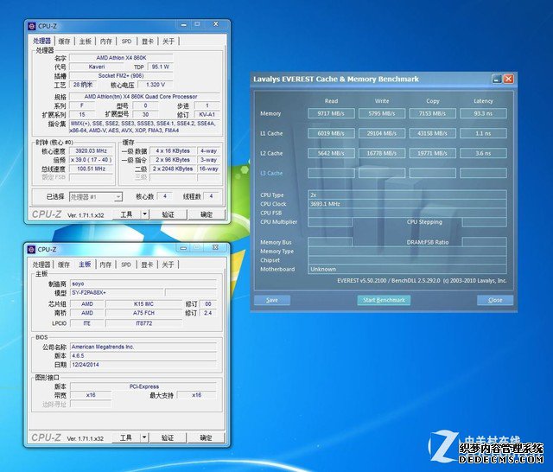Click the Close button in the EVEREST benchmark window
Screen dimensions: 553x472
(x=495, y=300)
